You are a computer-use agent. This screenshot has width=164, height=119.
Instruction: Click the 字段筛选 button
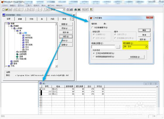pyautogui.click(x=136, y=57)
